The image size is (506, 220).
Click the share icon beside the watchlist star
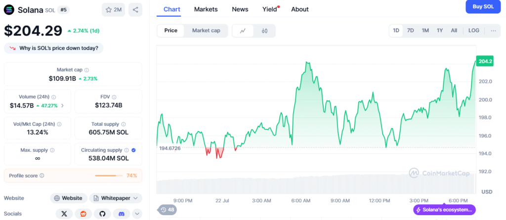(135, 9)
